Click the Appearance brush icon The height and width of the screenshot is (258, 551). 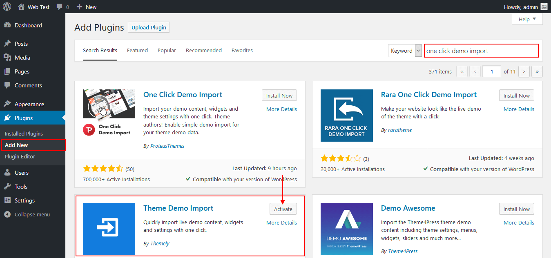click(7, 104)
